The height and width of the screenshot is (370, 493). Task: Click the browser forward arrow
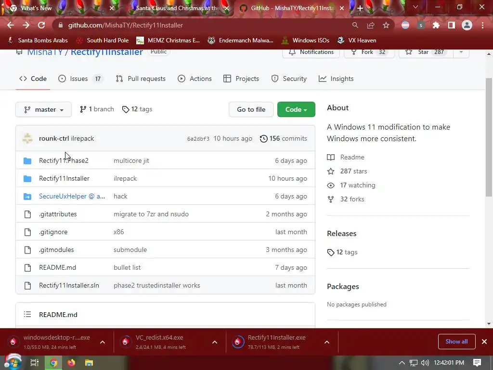click(x=26, y=25)
